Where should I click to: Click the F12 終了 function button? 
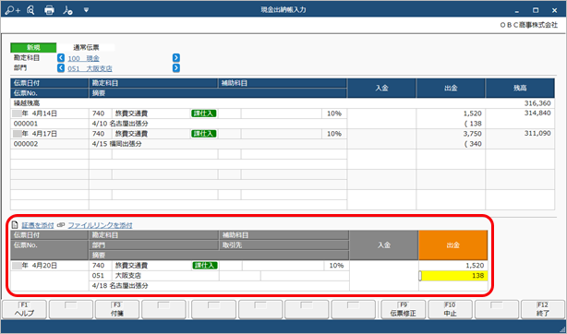543,309
